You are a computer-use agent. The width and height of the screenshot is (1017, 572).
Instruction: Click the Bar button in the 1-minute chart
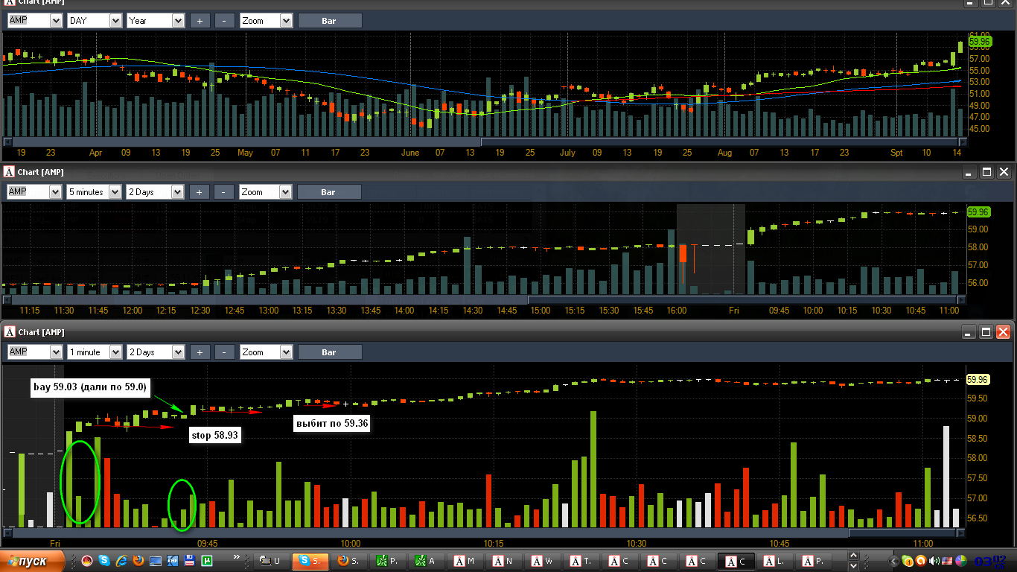click(330, 352)
